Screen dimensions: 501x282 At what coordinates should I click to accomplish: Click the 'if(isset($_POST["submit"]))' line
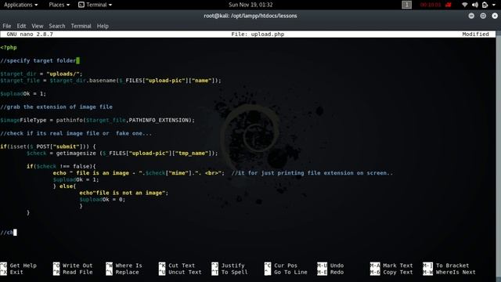pyautogui.click(x=48, y=146)
